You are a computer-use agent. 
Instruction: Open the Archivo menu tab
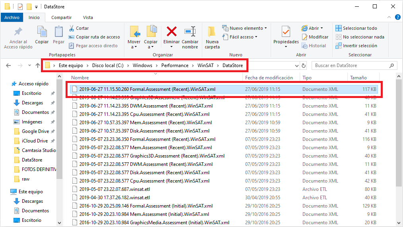click(x=12, y=17)
